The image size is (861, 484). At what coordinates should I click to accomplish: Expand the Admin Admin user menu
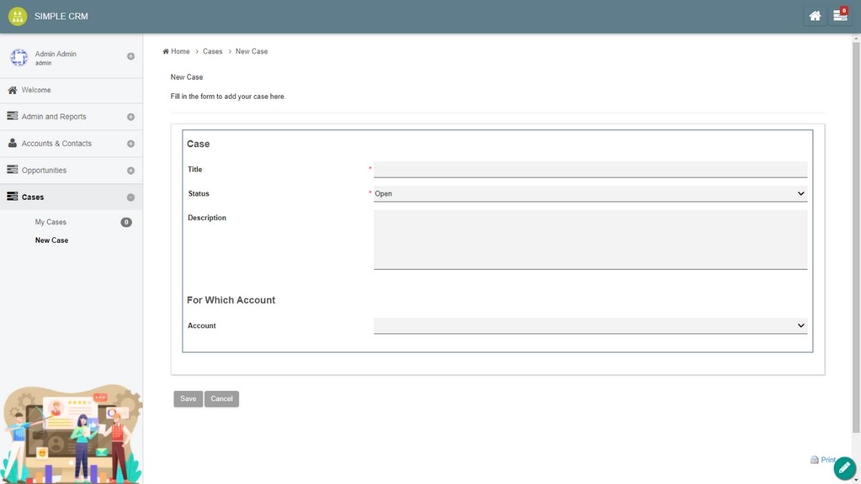tap(130, 56)
